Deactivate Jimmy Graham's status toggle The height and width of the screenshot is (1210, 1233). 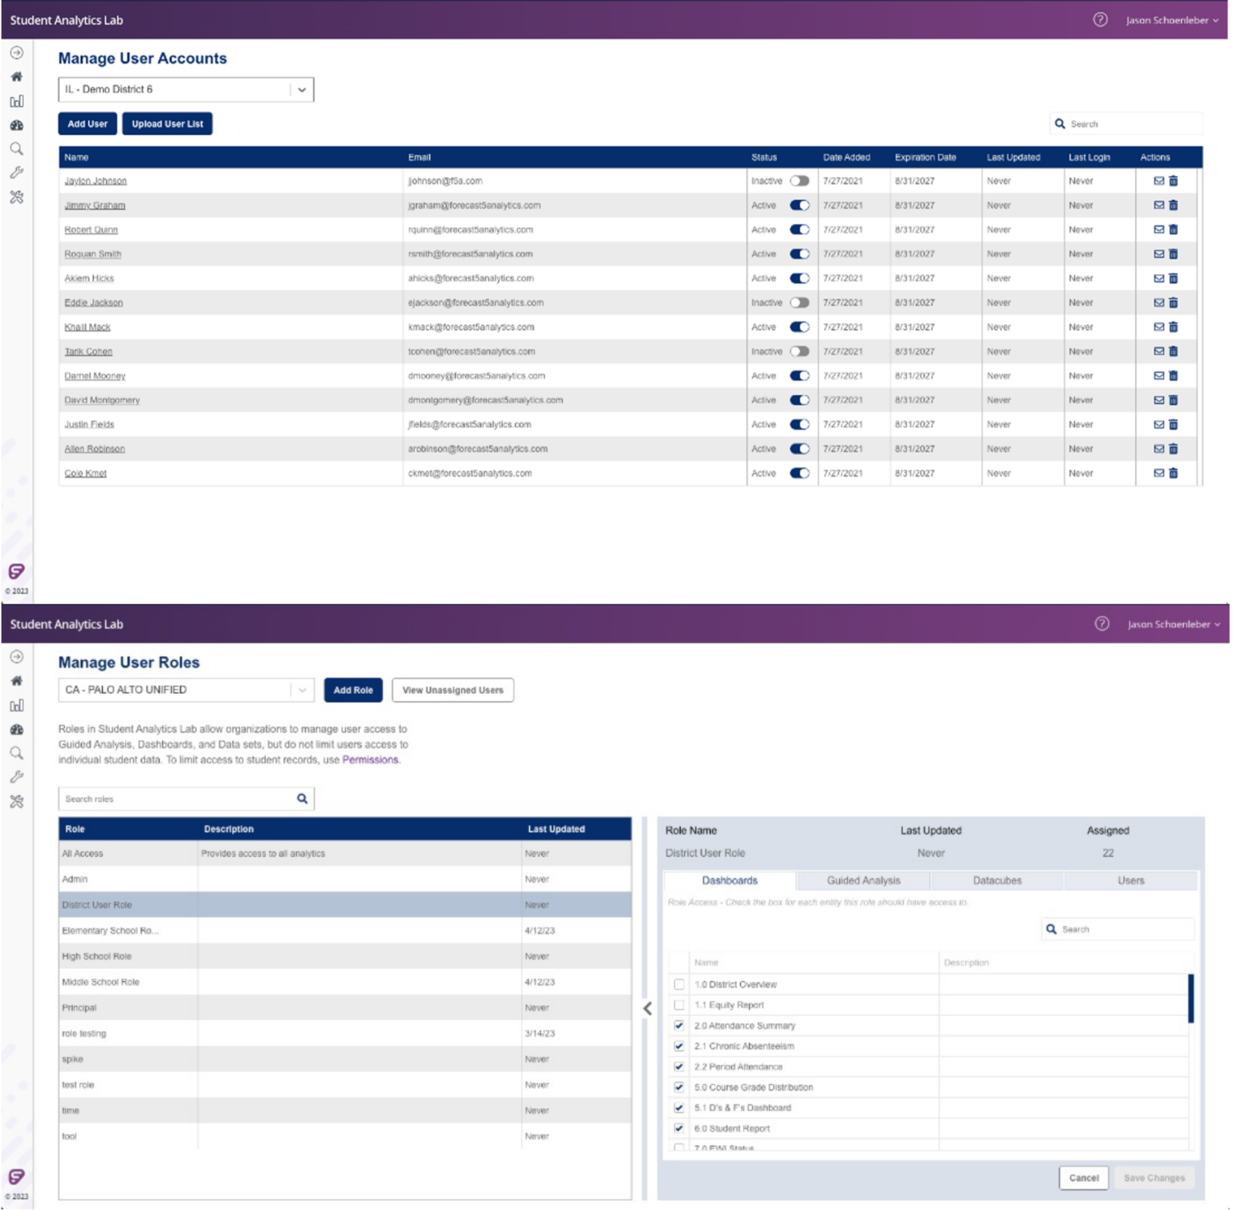[800, 206]
